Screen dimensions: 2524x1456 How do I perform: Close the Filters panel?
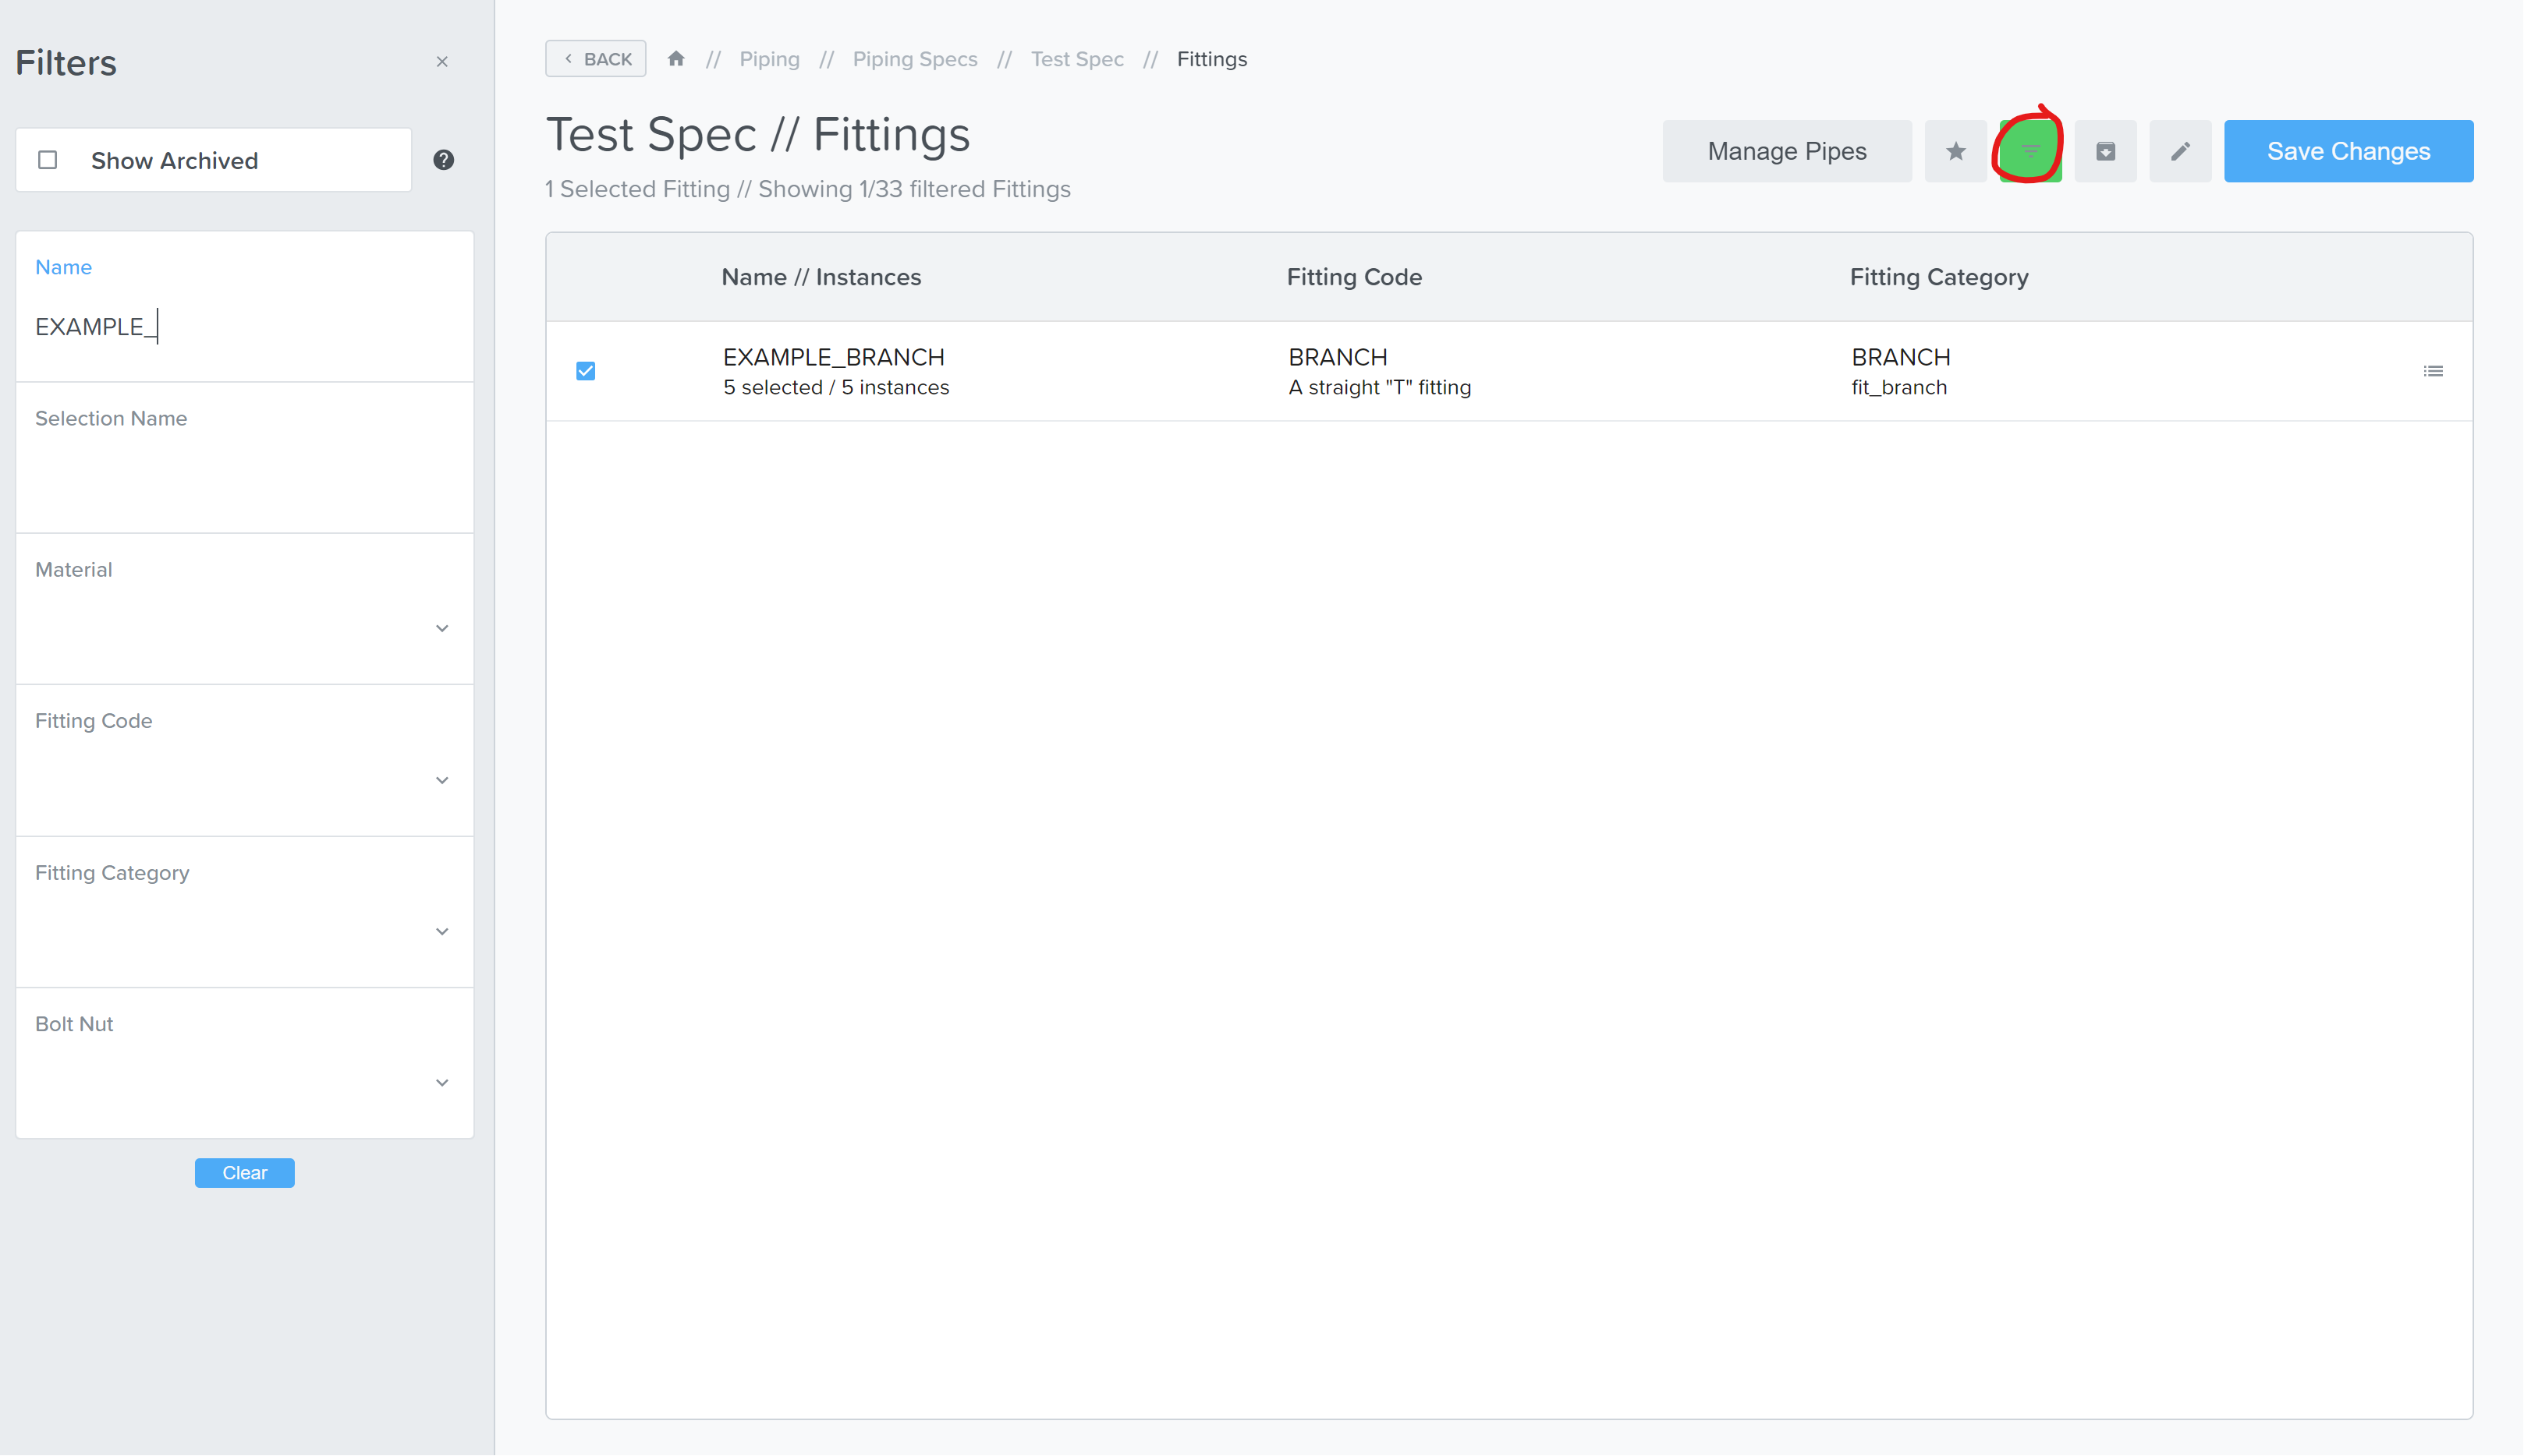coord(442,62)
